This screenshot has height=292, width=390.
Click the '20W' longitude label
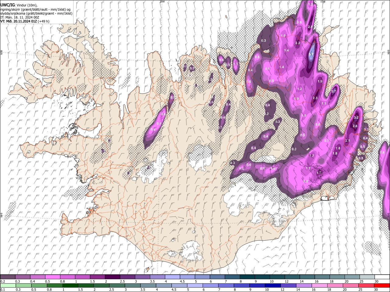162,2
